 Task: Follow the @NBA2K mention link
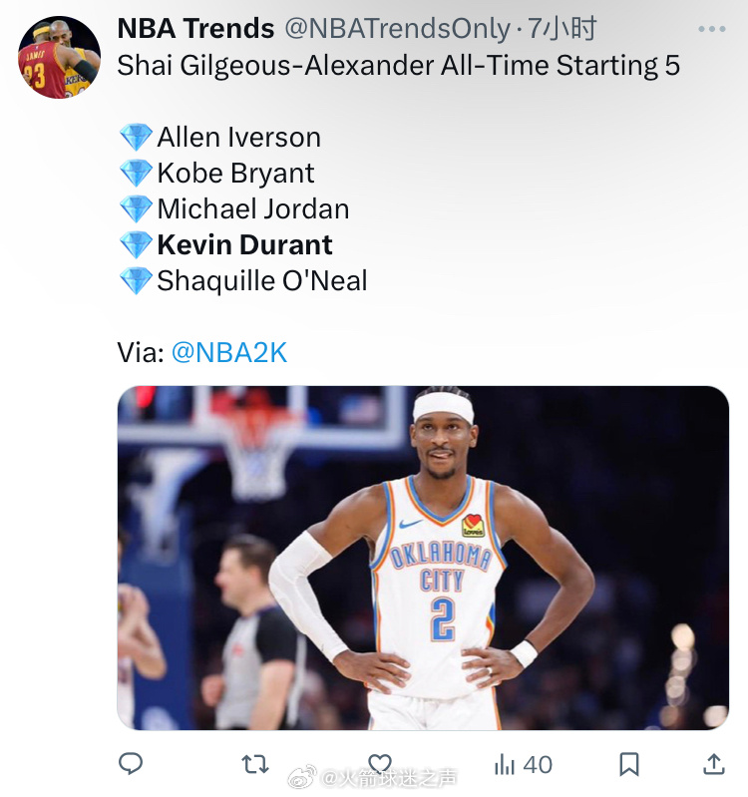pos(229,352)
